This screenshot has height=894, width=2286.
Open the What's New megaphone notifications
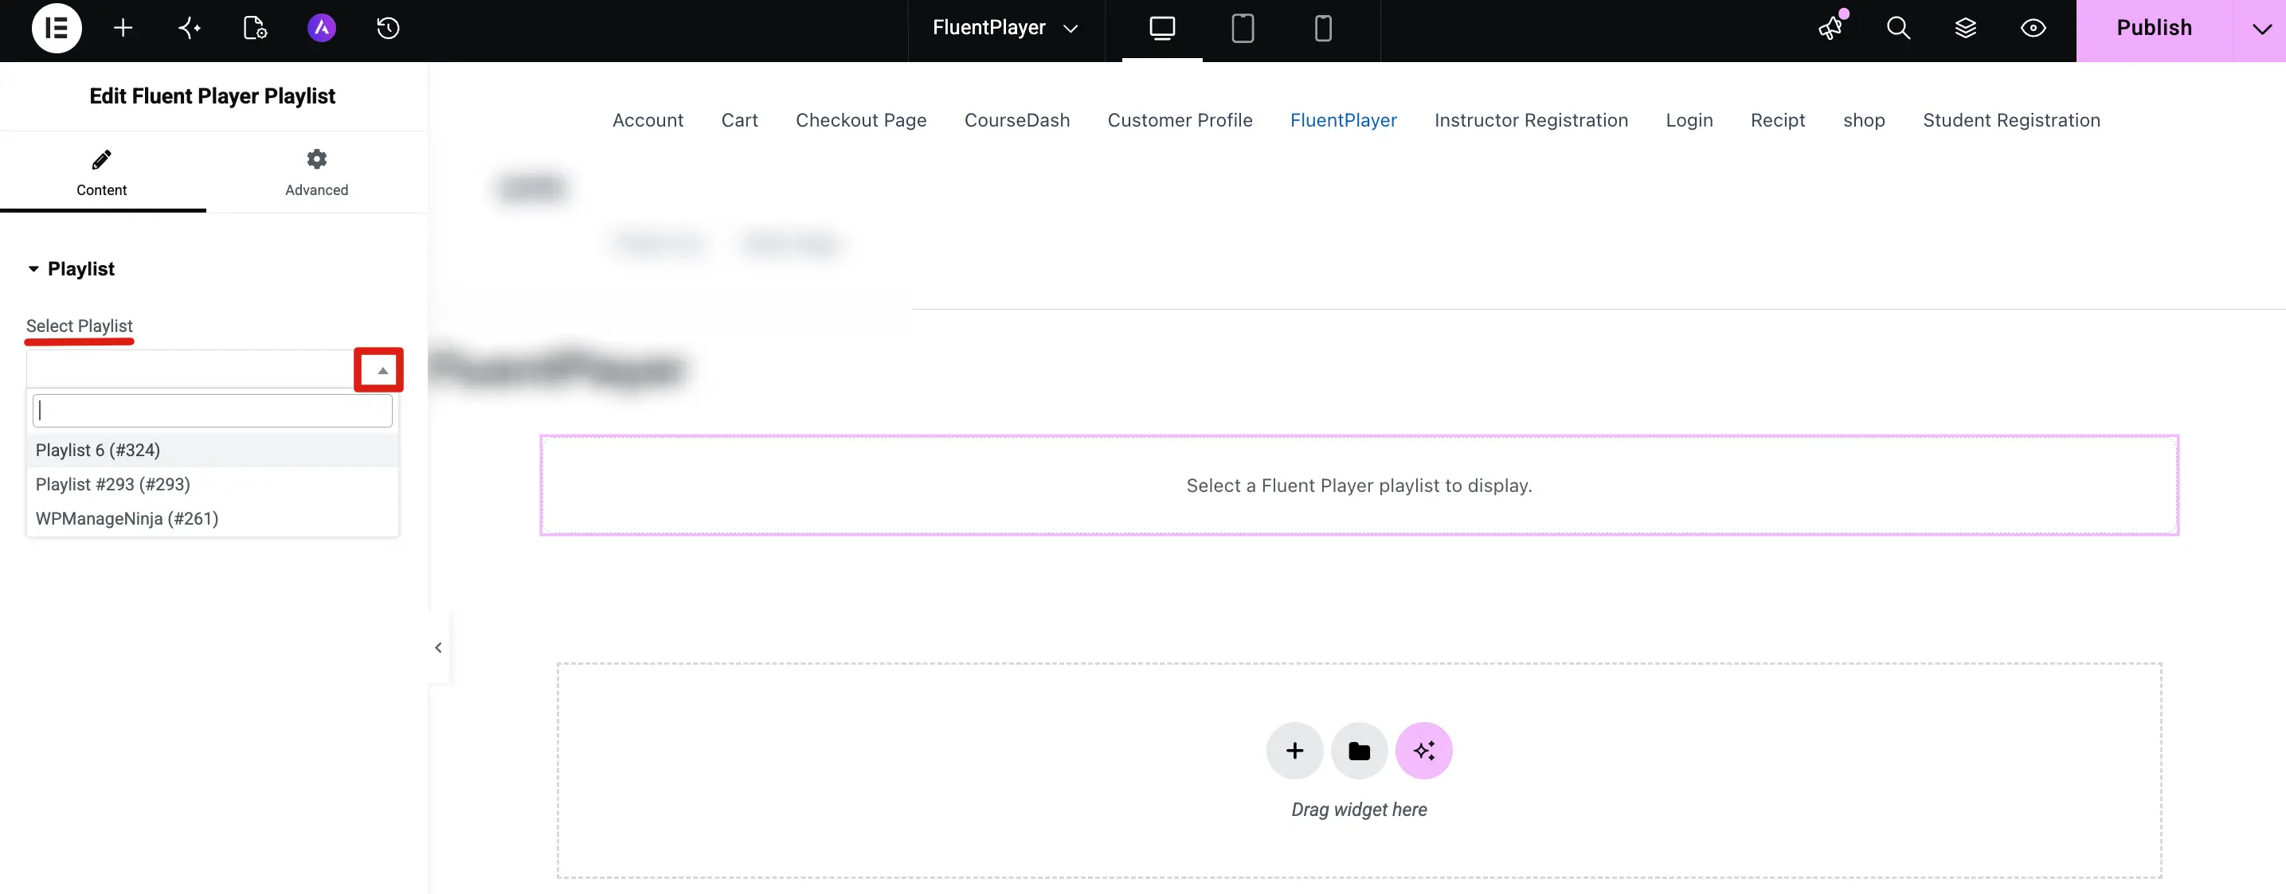coord(1830,29)
